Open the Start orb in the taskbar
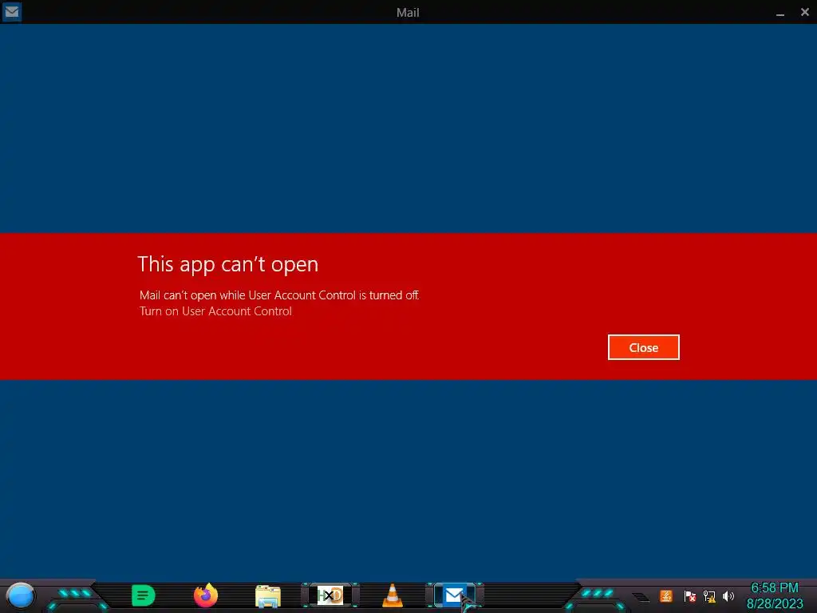 [x=21, y=595]
